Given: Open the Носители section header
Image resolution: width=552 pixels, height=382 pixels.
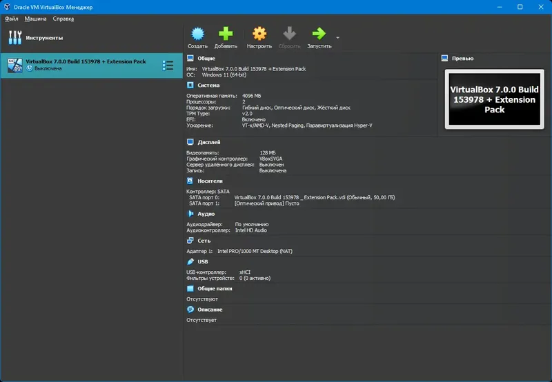Looking at the screenshot, I should click(210, 181).
